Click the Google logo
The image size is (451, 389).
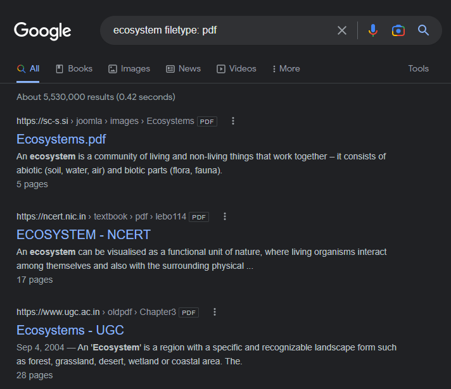[x=42, y=31]
